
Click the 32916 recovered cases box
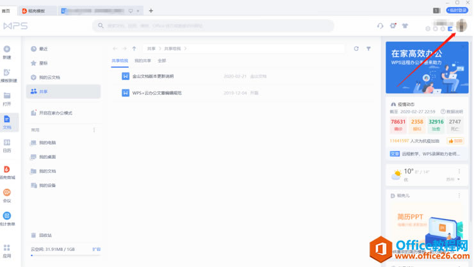pos(436,125)
